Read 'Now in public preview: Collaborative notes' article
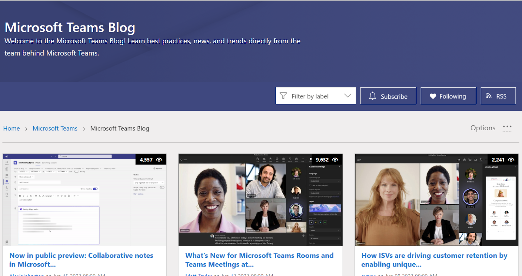The height and width of the screenshot is (276, 522). coord(81,260)
